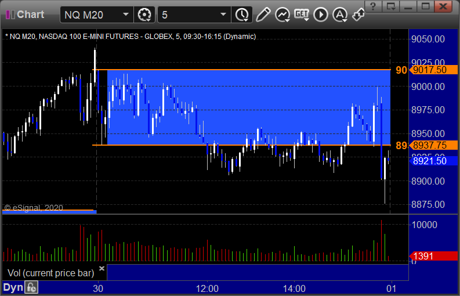Click the 12:00 time axis label
The height and width of the screenshot is (296, 460).
coord(207,288)
